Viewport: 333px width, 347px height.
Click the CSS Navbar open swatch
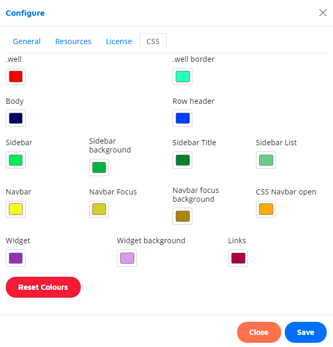pos(266,209)
